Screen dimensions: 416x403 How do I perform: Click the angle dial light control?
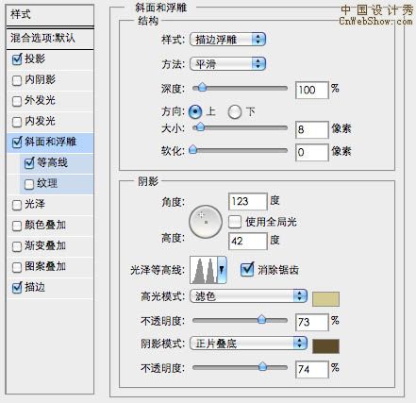point(206,222)
